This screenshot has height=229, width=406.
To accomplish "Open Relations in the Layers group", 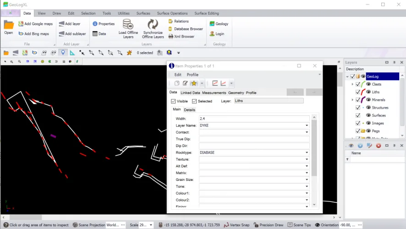I will click(178, 21).
